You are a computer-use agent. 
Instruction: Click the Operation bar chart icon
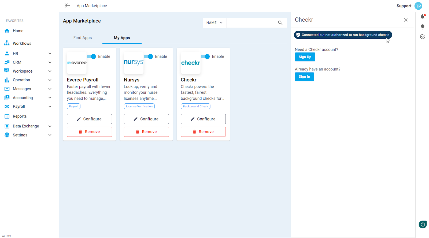click(x=7, y=80)
